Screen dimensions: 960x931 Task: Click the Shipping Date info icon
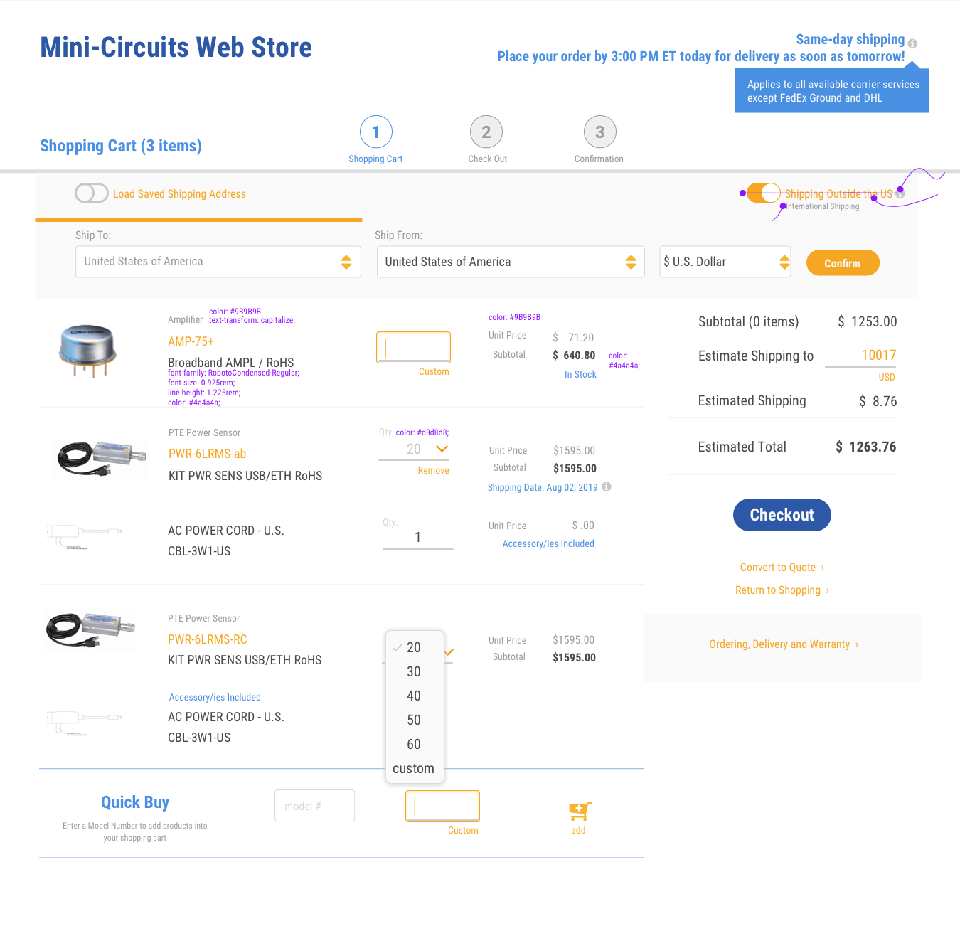pyautogui.click(x=607, y=487)
